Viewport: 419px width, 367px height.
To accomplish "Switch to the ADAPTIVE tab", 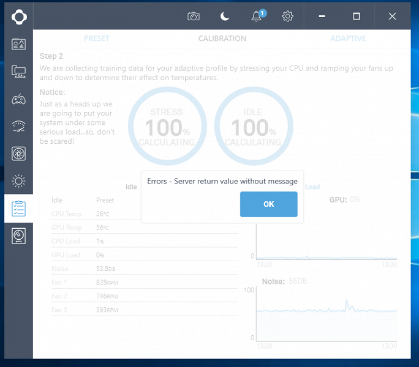I will pyautogui.click(x=348, y=39).
